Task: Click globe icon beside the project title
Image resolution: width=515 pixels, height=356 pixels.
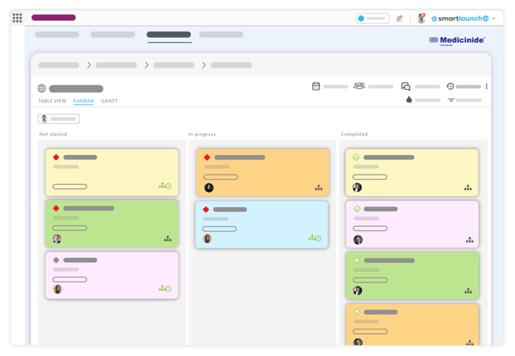Action: click(x=42, y=88)
